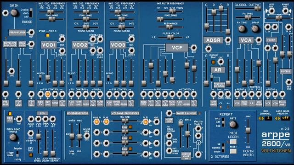Click the square wave LFO output jack
Screen dimensions: 294x165
coord(38,119)
